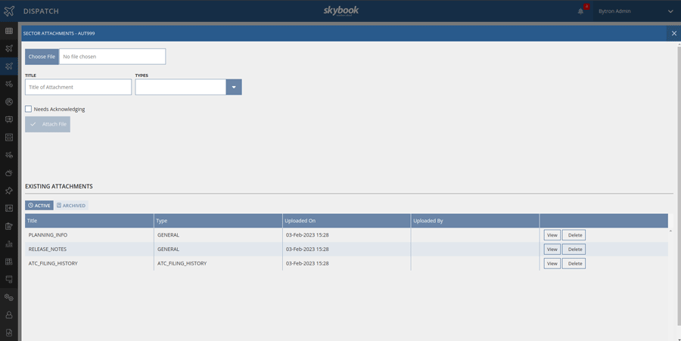
Task: Click the pushpin icon in the sidebar
Action: [x=9, y=191]
